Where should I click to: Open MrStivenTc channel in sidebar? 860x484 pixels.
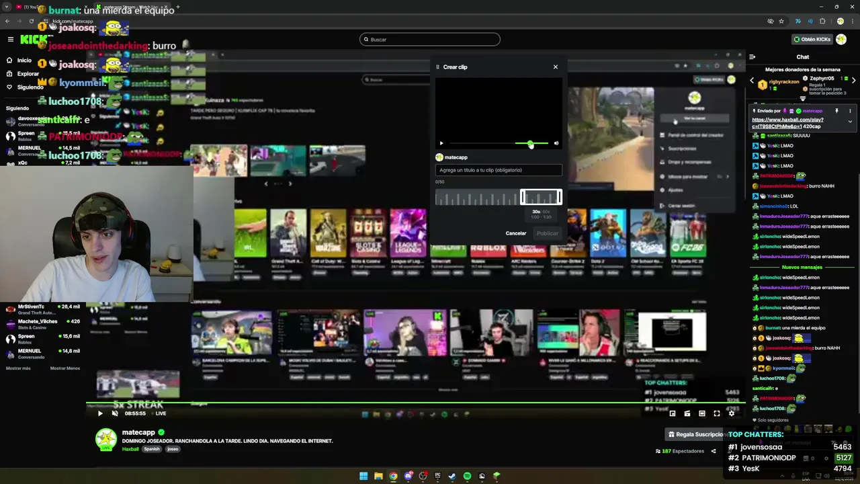pos(42,309)
